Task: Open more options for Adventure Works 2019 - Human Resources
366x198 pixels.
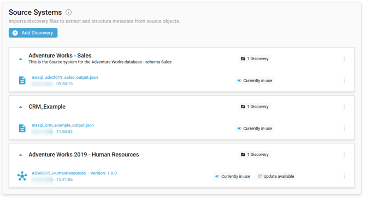Action: point(344,155)
